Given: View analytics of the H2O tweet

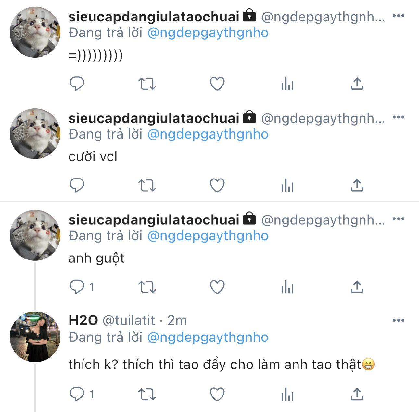Looking at the screenshot, I should pos(287,394).
